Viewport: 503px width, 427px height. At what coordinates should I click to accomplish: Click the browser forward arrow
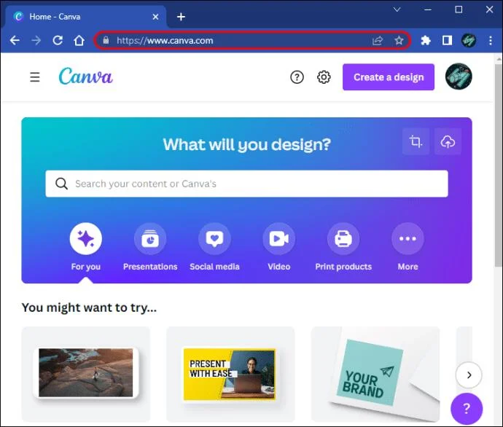tap(36, 40)
